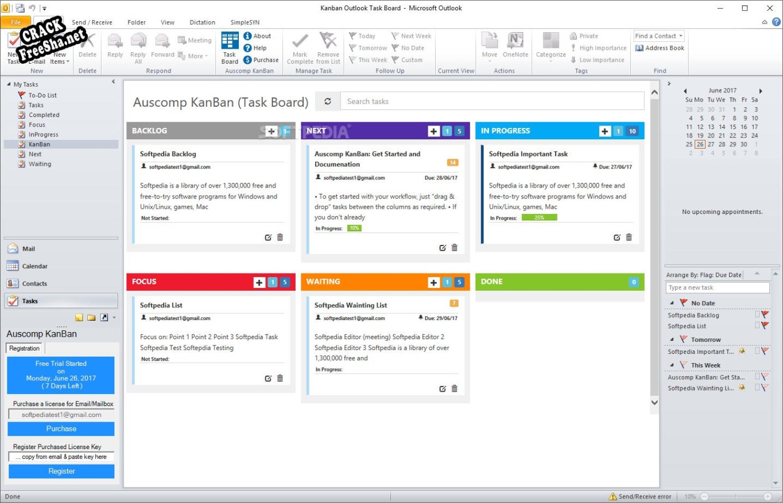Mark Auscomp KanBan task complete checkbox
783x503 pixels.
[757, 377]
